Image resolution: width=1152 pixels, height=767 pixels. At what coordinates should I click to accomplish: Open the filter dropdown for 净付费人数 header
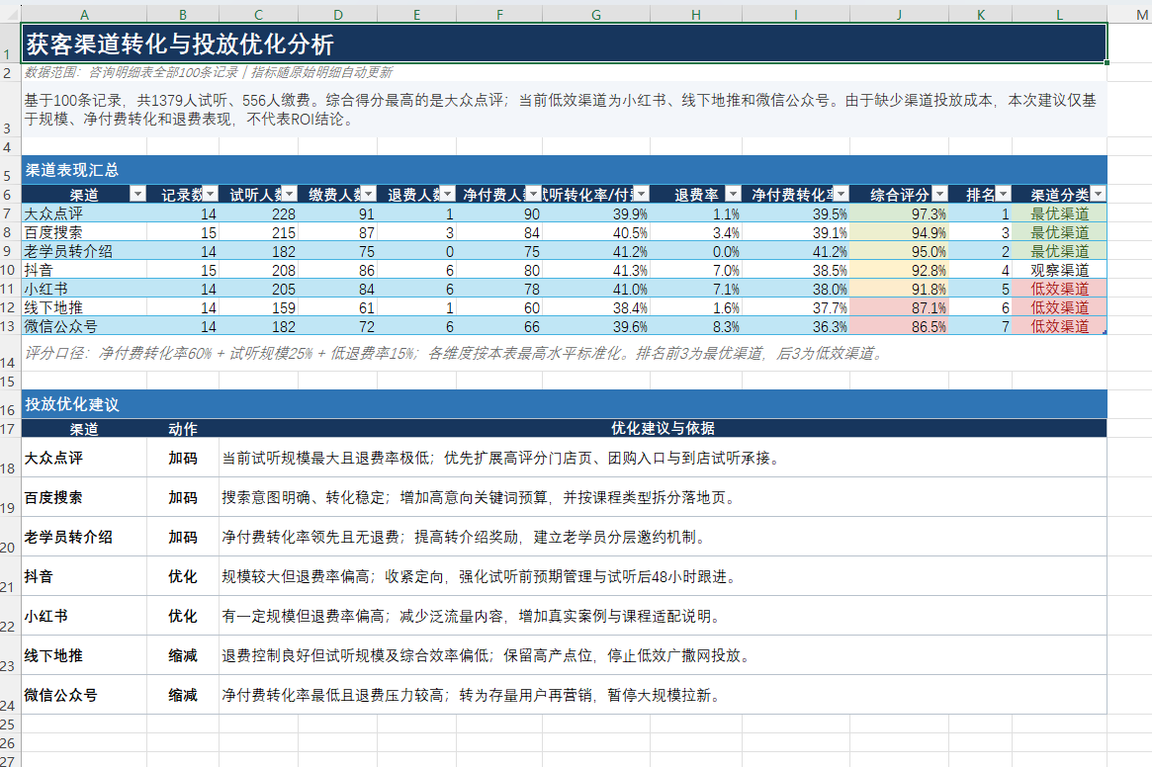tap(534, 194)
